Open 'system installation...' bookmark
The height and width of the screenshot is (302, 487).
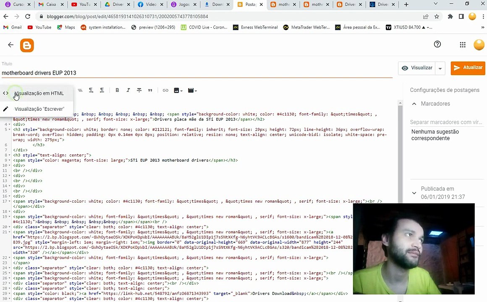[103, 27]
